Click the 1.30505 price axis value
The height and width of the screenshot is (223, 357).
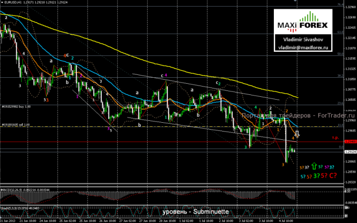pos(351,100)
